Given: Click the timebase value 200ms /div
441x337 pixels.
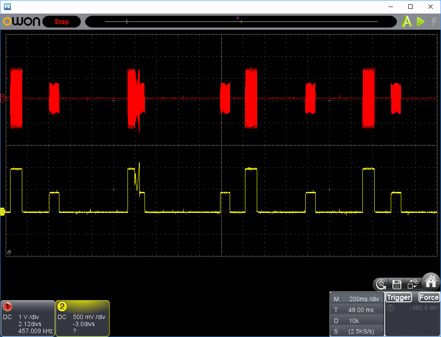Looking at the screenshot, I should coord(364,299).
